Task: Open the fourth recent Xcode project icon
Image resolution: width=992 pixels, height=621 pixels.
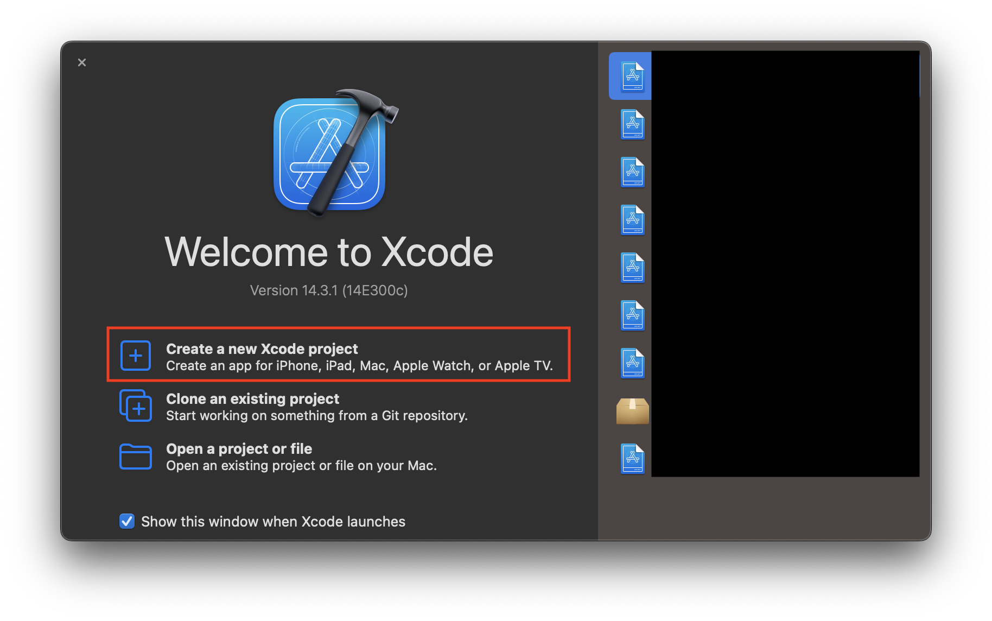Action: [x=632, y=220]
